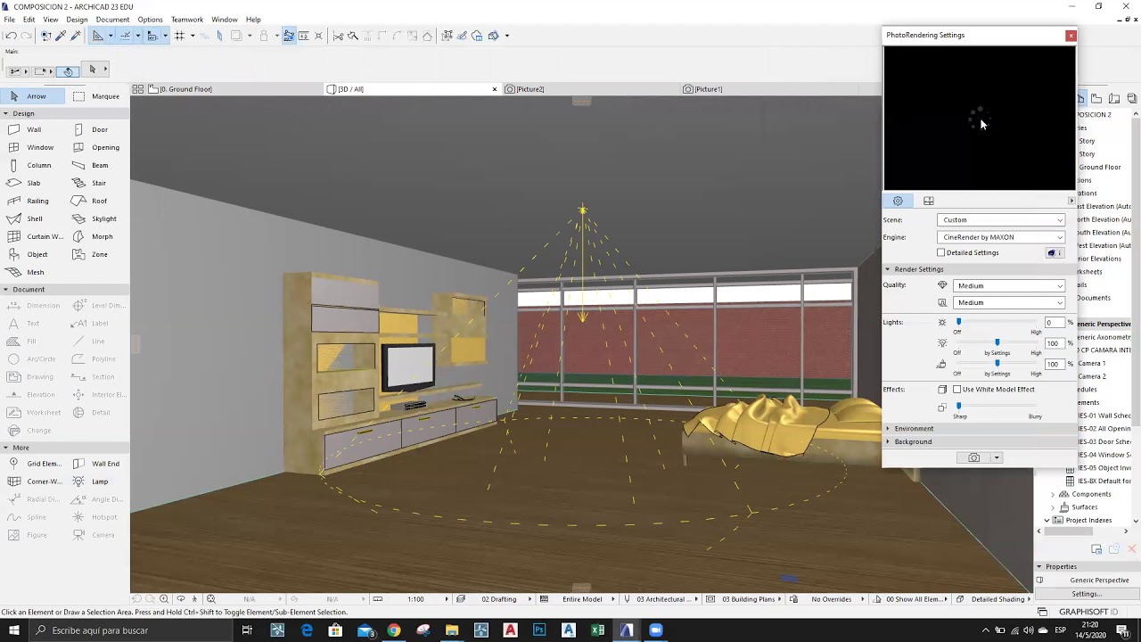The height and width of the screenshot is (642, 1141).
Task: Expand the Components tree node
Action: point(1053,494)
